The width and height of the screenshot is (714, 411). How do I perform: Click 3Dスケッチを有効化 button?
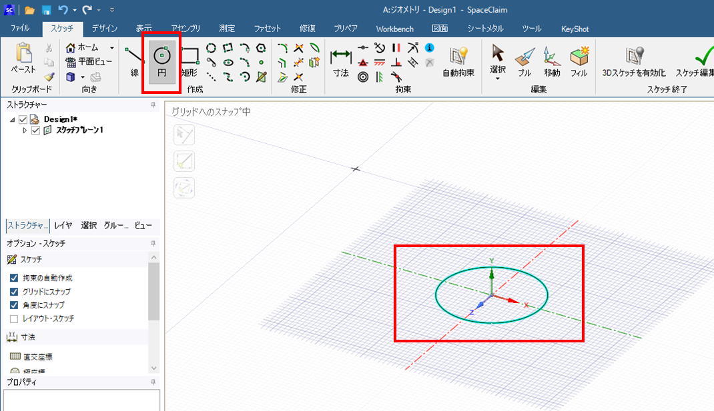click(634, 62)
